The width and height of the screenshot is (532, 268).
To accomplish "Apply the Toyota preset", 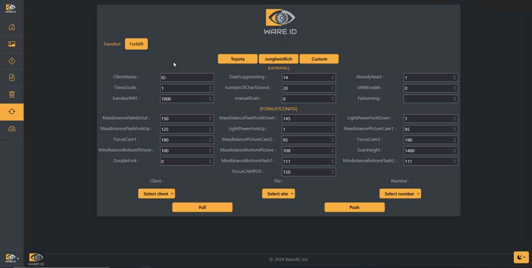I will [237, 59].
